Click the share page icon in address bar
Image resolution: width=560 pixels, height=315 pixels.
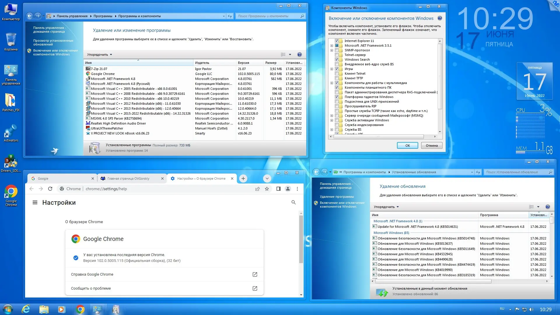(x=258, y=189)
